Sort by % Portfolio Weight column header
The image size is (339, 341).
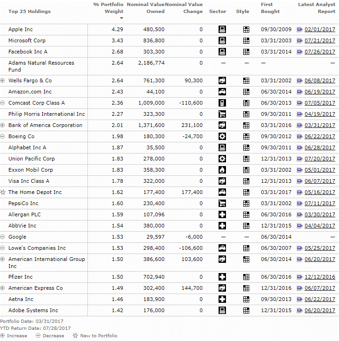coord(108,8)
